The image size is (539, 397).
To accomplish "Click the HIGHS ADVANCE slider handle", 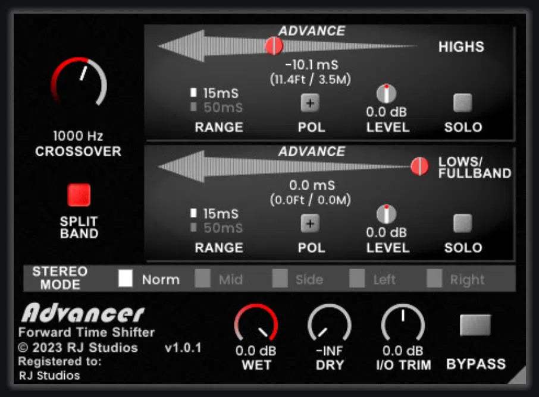I will point(273,45).
